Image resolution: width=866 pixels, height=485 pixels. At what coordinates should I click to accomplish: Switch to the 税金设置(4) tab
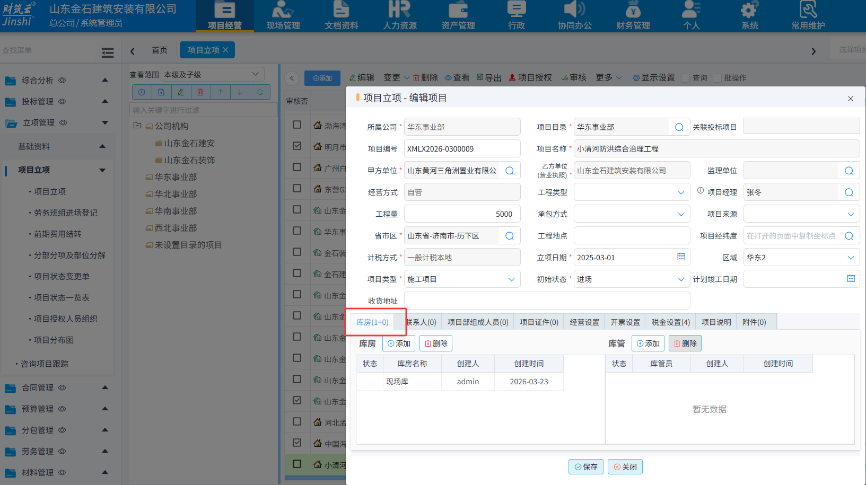tap(670, 322)
